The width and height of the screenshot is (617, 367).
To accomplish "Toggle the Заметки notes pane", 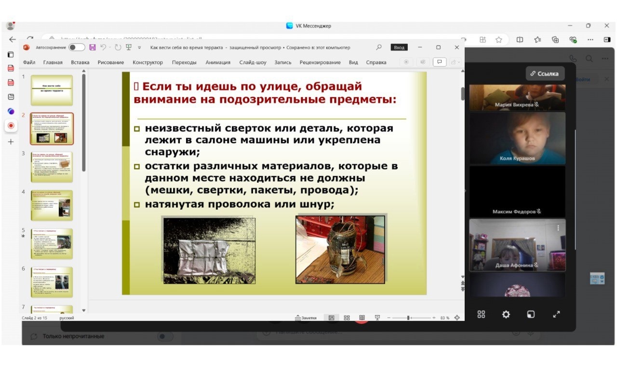I will [x=306, y=318].
